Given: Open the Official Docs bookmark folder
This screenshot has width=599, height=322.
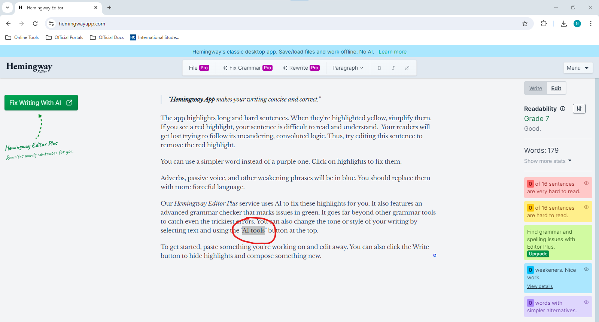Looking at the screenshot, I should click(x=107, y=37).
